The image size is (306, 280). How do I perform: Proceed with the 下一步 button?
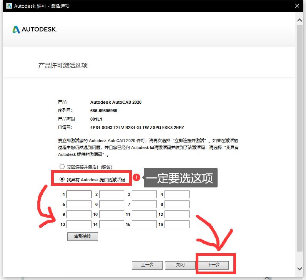coord(213,265)
